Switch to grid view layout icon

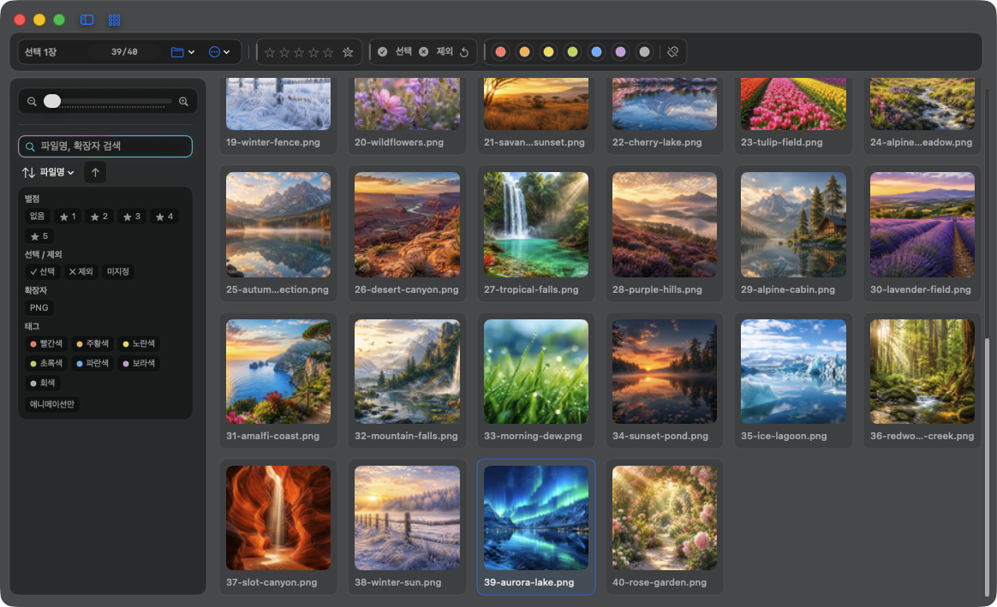pos(115,20)
